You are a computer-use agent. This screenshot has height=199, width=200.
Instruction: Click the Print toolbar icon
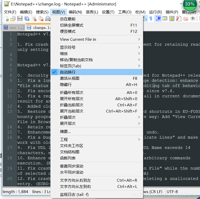(x=48, y=19)
